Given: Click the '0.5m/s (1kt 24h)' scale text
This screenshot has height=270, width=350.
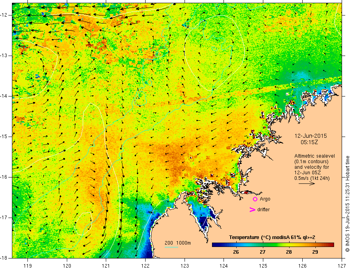Looking at the screenshot, I should [312, 178].
